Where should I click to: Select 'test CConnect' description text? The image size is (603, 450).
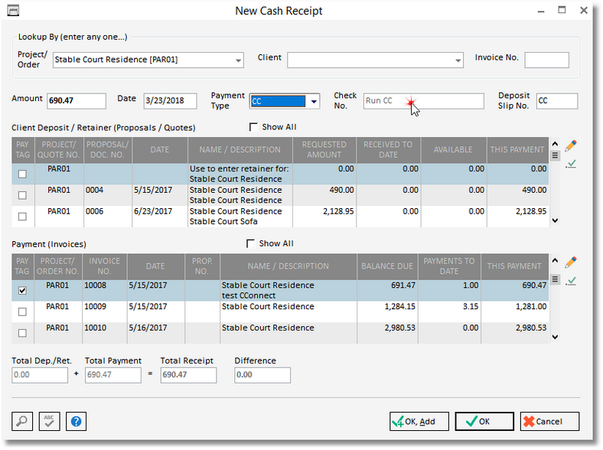coord(249,295)
